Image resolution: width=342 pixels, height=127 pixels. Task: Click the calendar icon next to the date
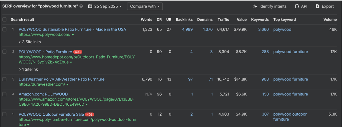point(90,6)
